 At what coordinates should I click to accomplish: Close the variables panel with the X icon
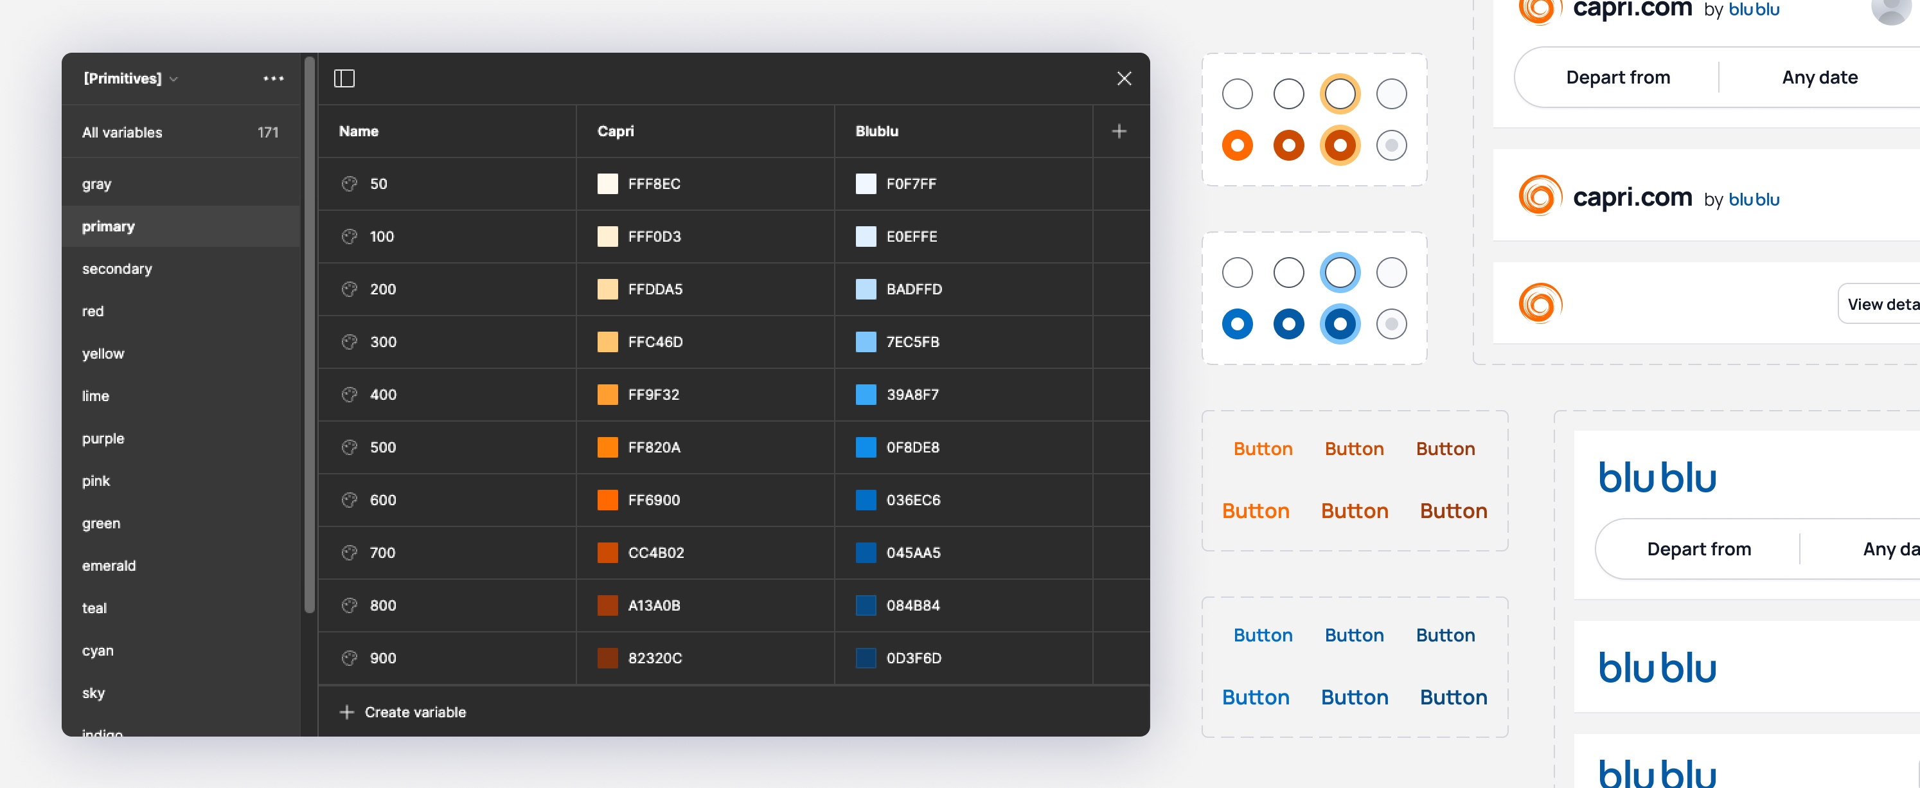(x=1123, y=78)
